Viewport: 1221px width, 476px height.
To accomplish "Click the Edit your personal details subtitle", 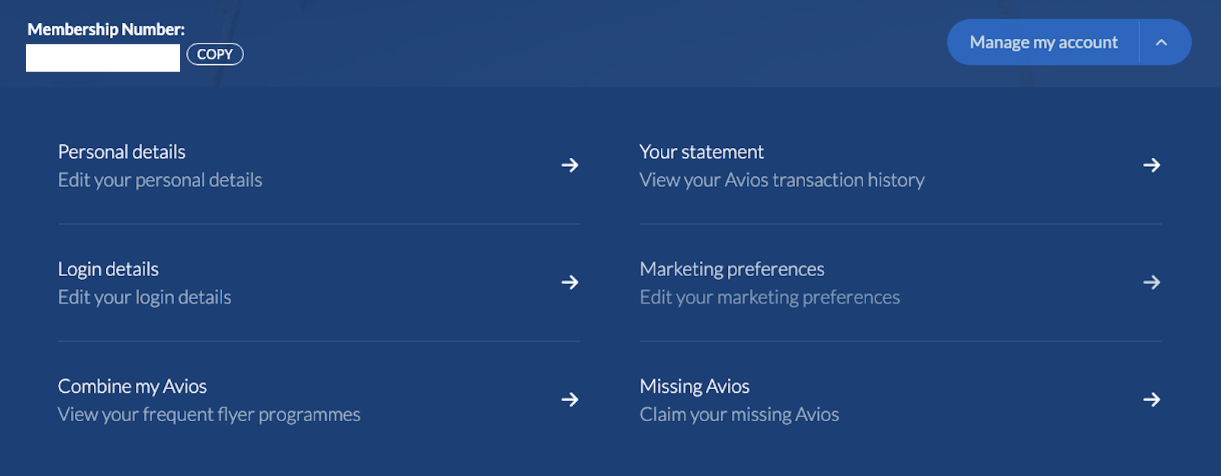I will 159,180.
